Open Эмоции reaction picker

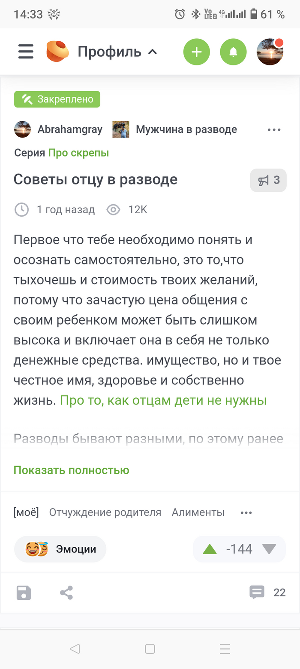pyautogui.click(x=60, y=549)
